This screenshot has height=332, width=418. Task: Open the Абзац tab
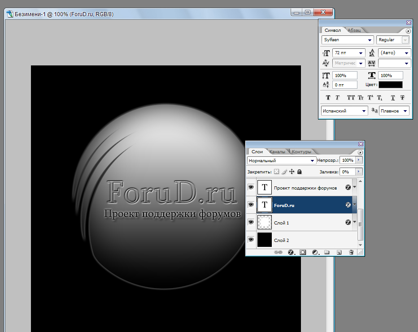(x=353, y=30)
